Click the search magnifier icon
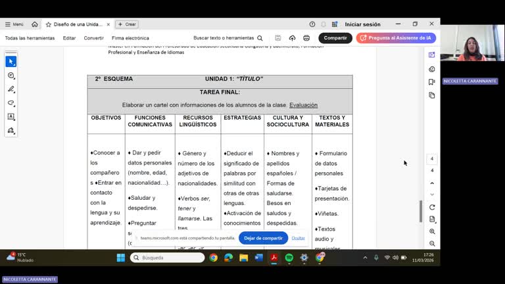This screenshot has width=505, height=284. tap(260, 38)
